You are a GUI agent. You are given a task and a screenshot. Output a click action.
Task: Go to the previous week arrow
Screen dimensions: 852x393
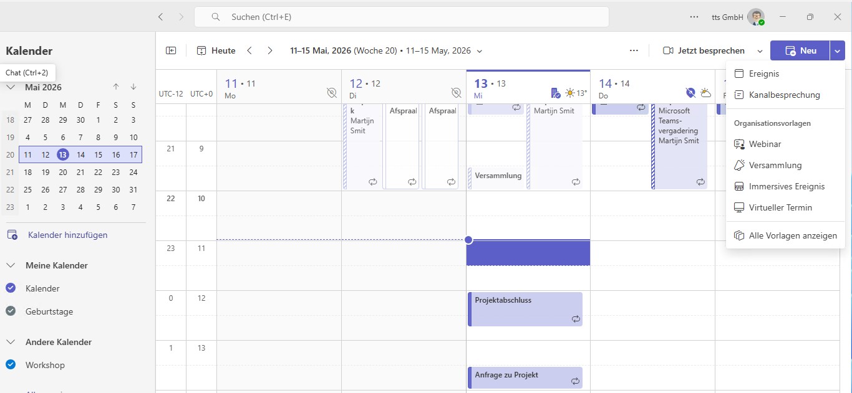pos(249,50)
